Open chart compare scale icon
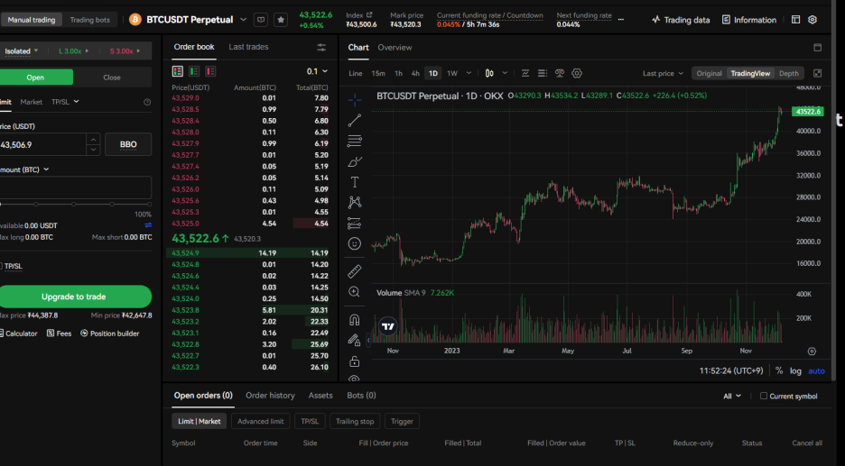The image size is (845, 466). point(560,73)
